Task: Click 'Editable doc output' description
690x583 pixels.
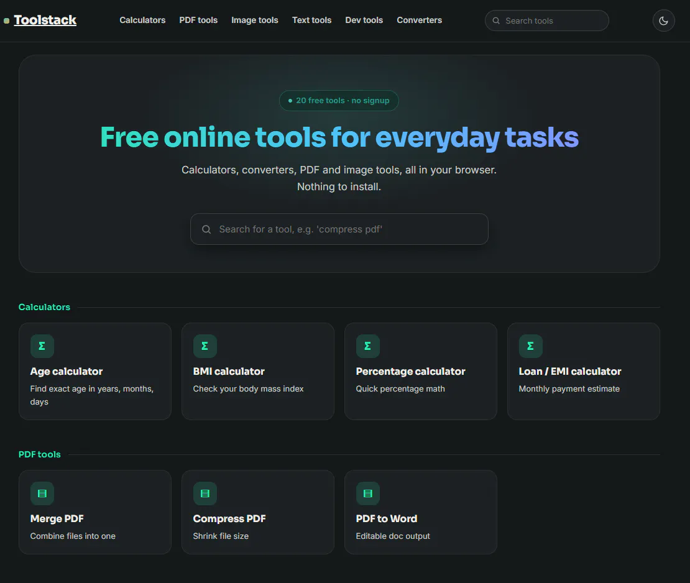Action: tap(393, 536)
